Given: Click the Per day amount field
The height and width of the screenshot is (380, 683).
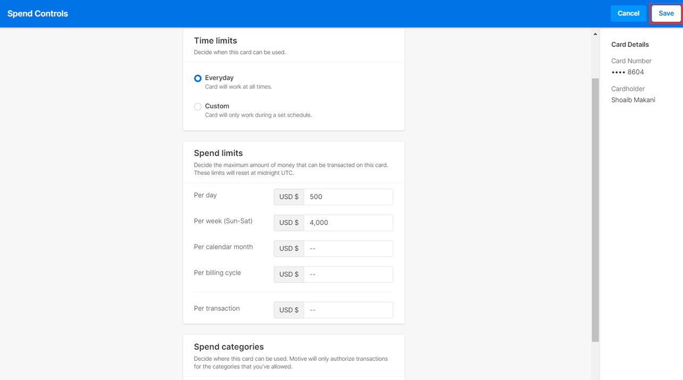Looking at the screenshot, I should pos(348,197).
